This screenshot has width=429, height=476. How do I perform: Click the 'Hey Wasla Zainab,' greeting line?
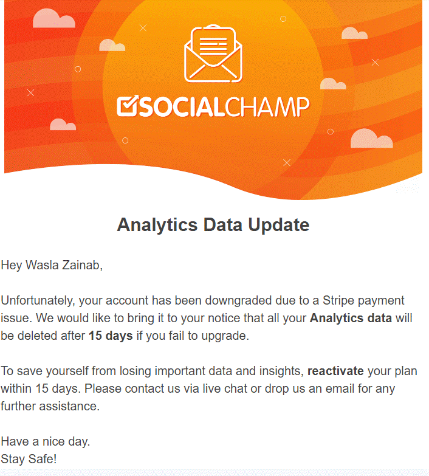point(52,265)
